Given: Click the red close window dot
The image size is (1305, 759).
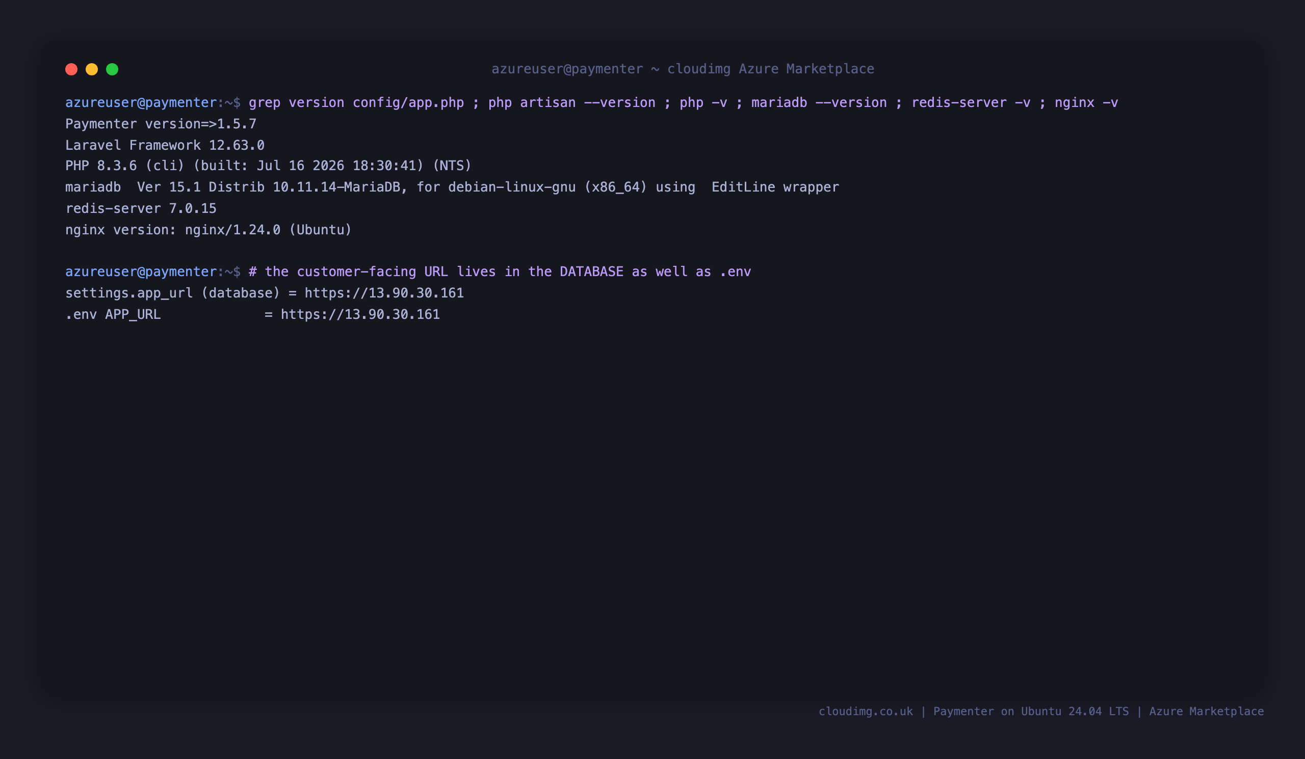Looking at the screenshot, I should (x=71, y=69).
